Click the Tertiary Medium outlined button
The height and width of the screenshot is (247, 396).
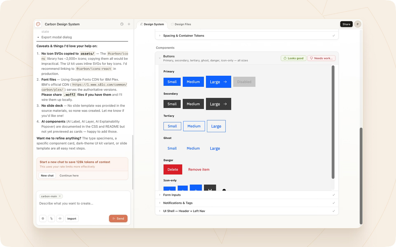point(194,126)
